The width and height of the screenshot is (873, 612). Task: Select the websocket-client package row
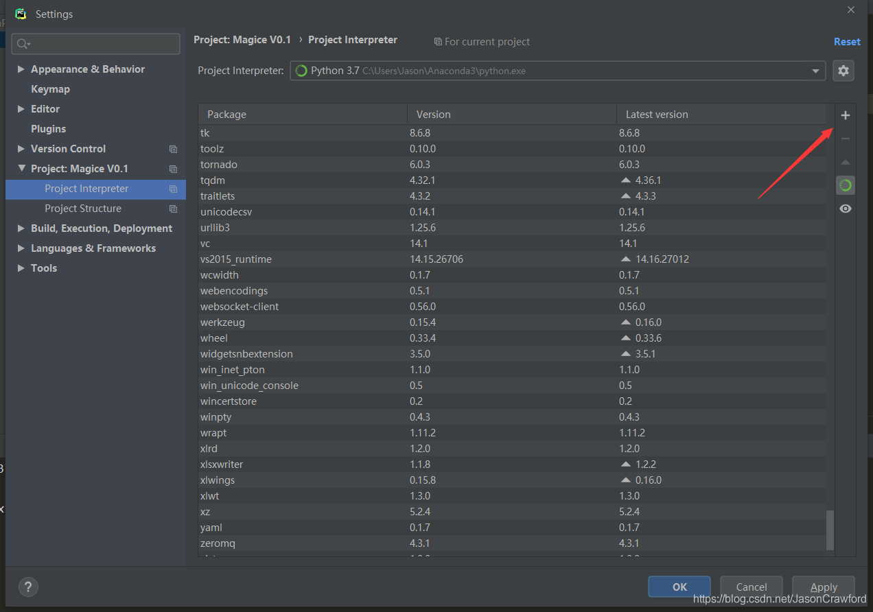pos(512,307)
